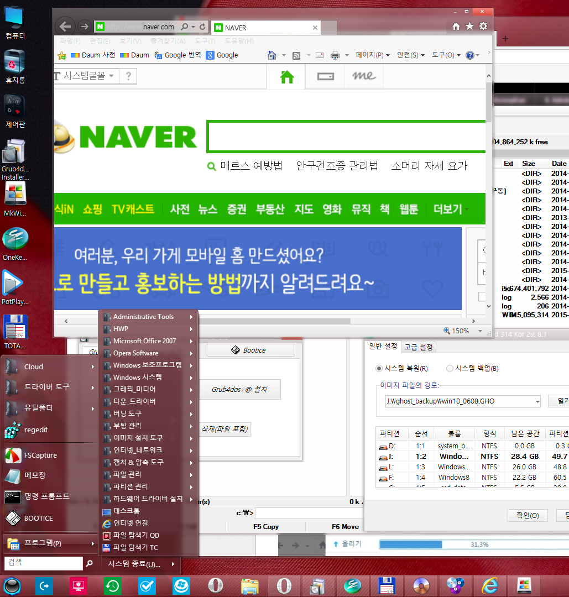Open the Cloud start menu entry

tap(50, 366)
